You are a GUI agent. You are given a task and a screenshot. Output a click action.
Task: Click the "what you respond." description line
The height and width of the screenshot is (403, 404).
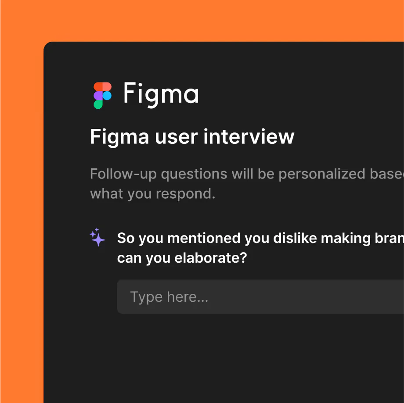click(x=152, y=193)
